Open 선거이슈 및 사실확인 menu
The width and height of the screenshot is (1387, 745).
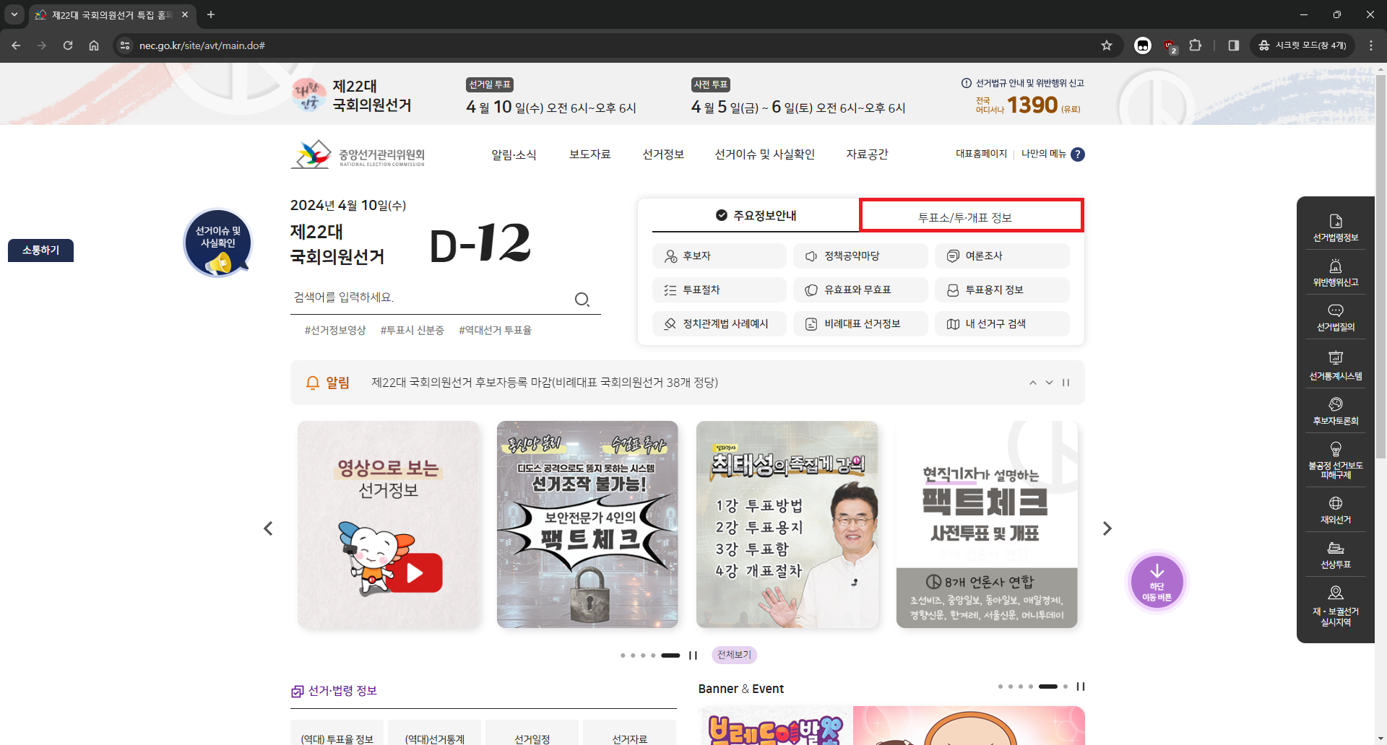tap(764, 154)
